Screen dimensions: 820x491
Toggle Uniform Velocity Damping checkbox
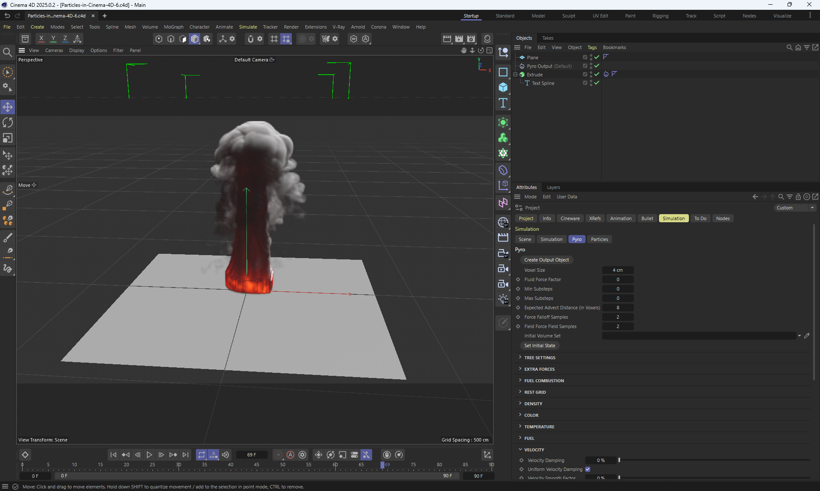tap(588, 469)
